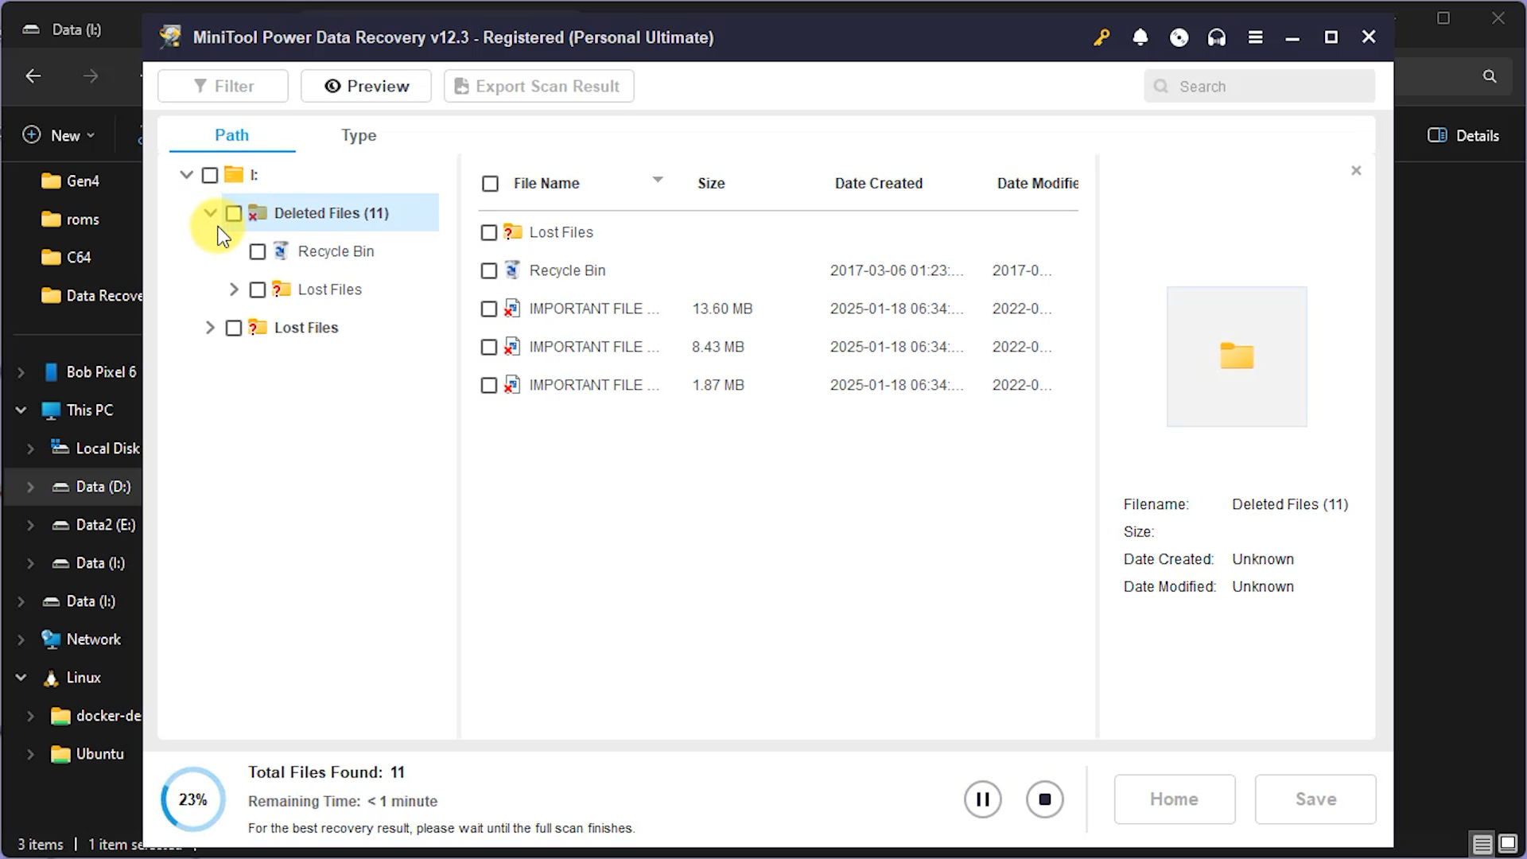Screen dimensions: 1527x859
Task: Open the notification bell icon
Action: pos(1140,37)
